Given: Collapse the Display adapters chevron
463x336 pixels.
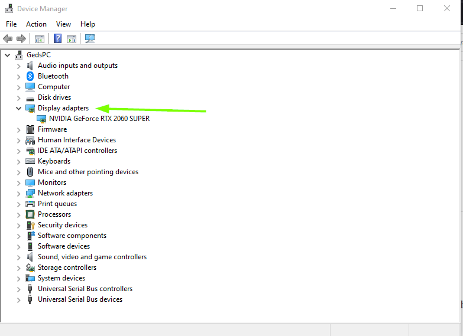Looking at the screenshot, I should coord(18,108).
